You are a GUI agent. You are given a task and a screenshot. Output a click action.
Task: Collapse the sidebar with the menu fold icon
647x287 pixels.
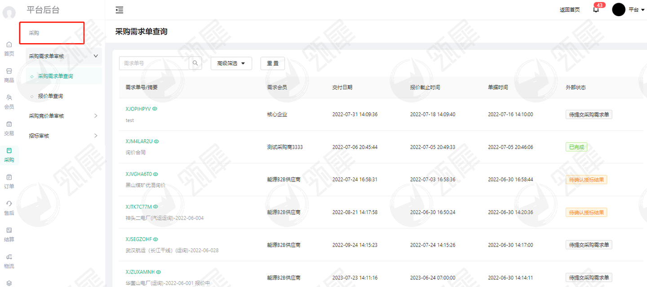tap(119, 10)
